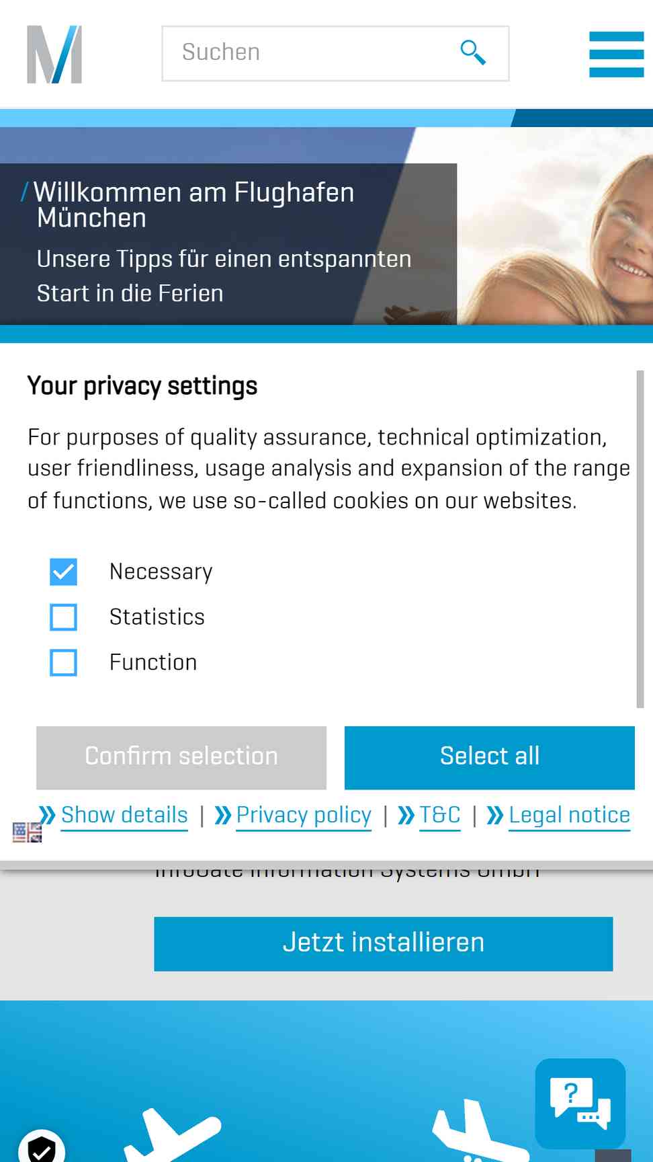Click the shield checkmark privacy badge
Image resolution: width=653 pixels, height=1162 pixels.
tap(42, 1147)
